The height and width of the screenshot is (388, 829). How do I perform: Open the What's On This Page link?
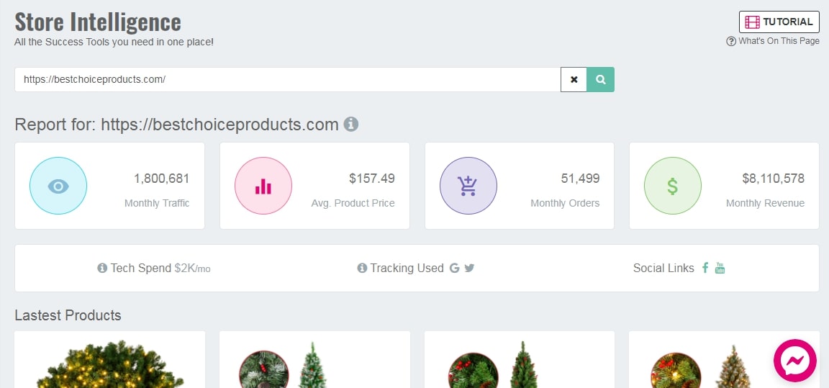773,41
